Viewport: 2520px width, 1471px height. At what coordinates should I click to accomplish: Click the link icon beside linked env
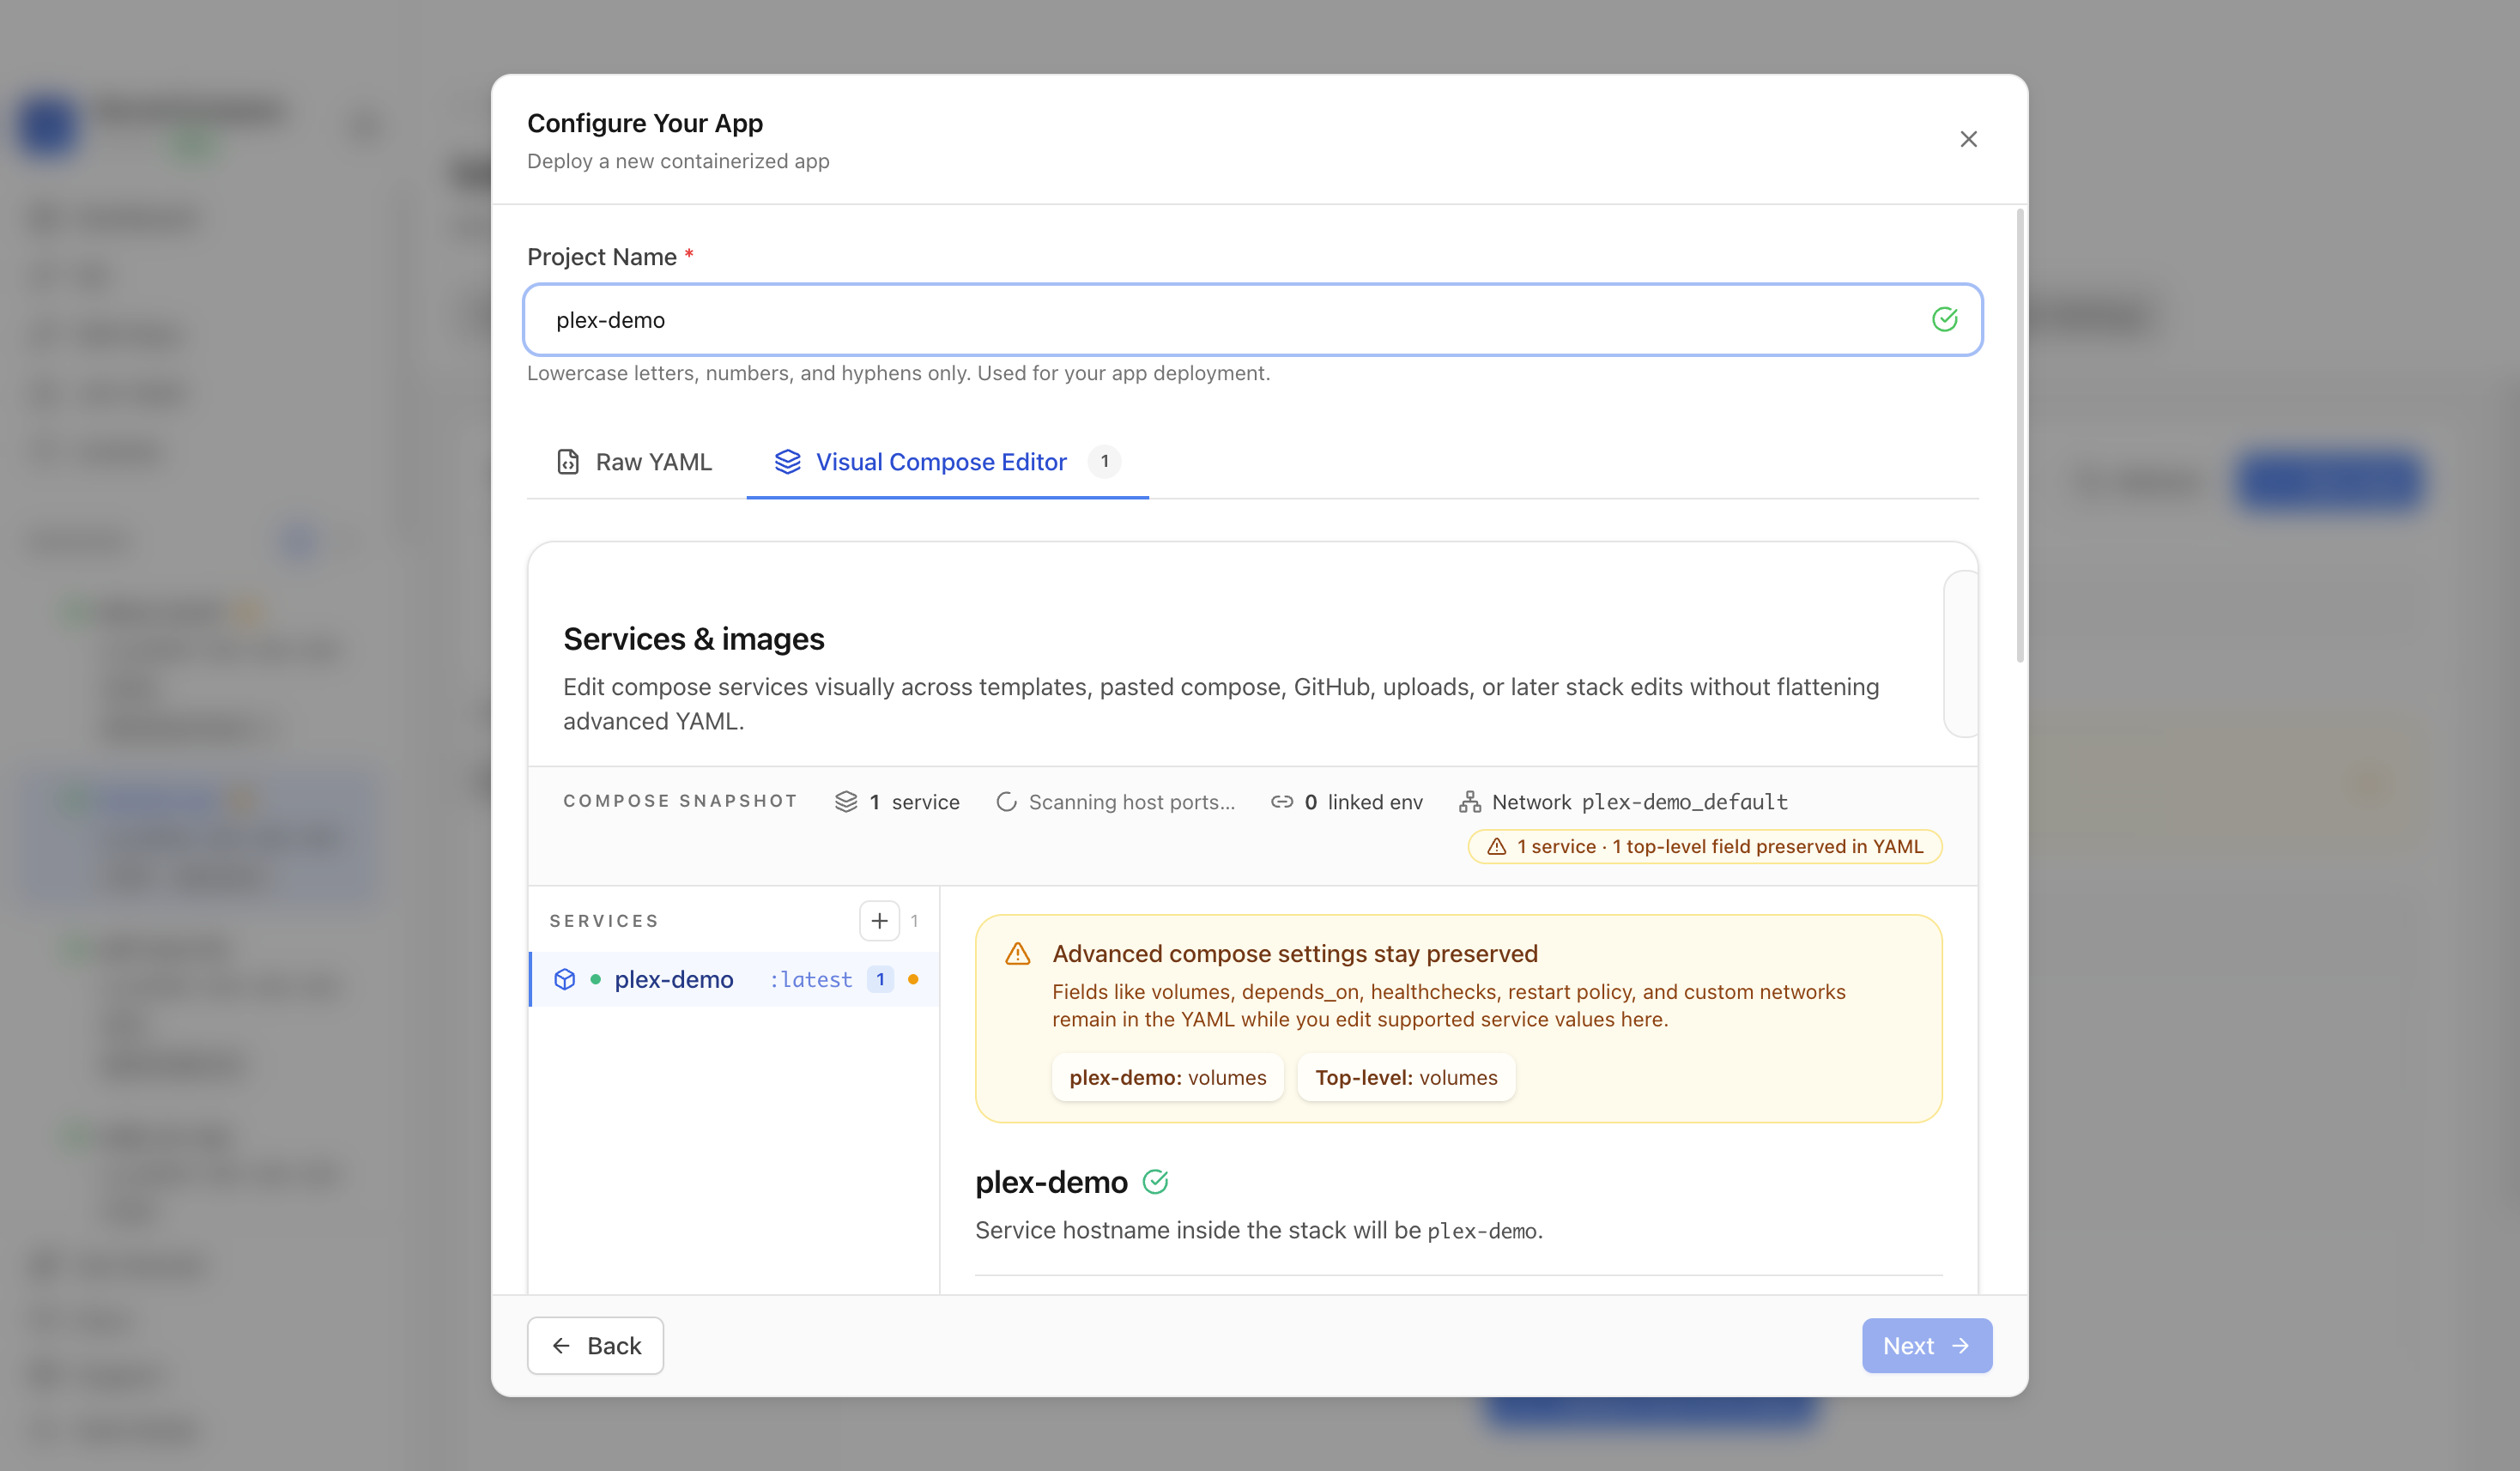1281,802
